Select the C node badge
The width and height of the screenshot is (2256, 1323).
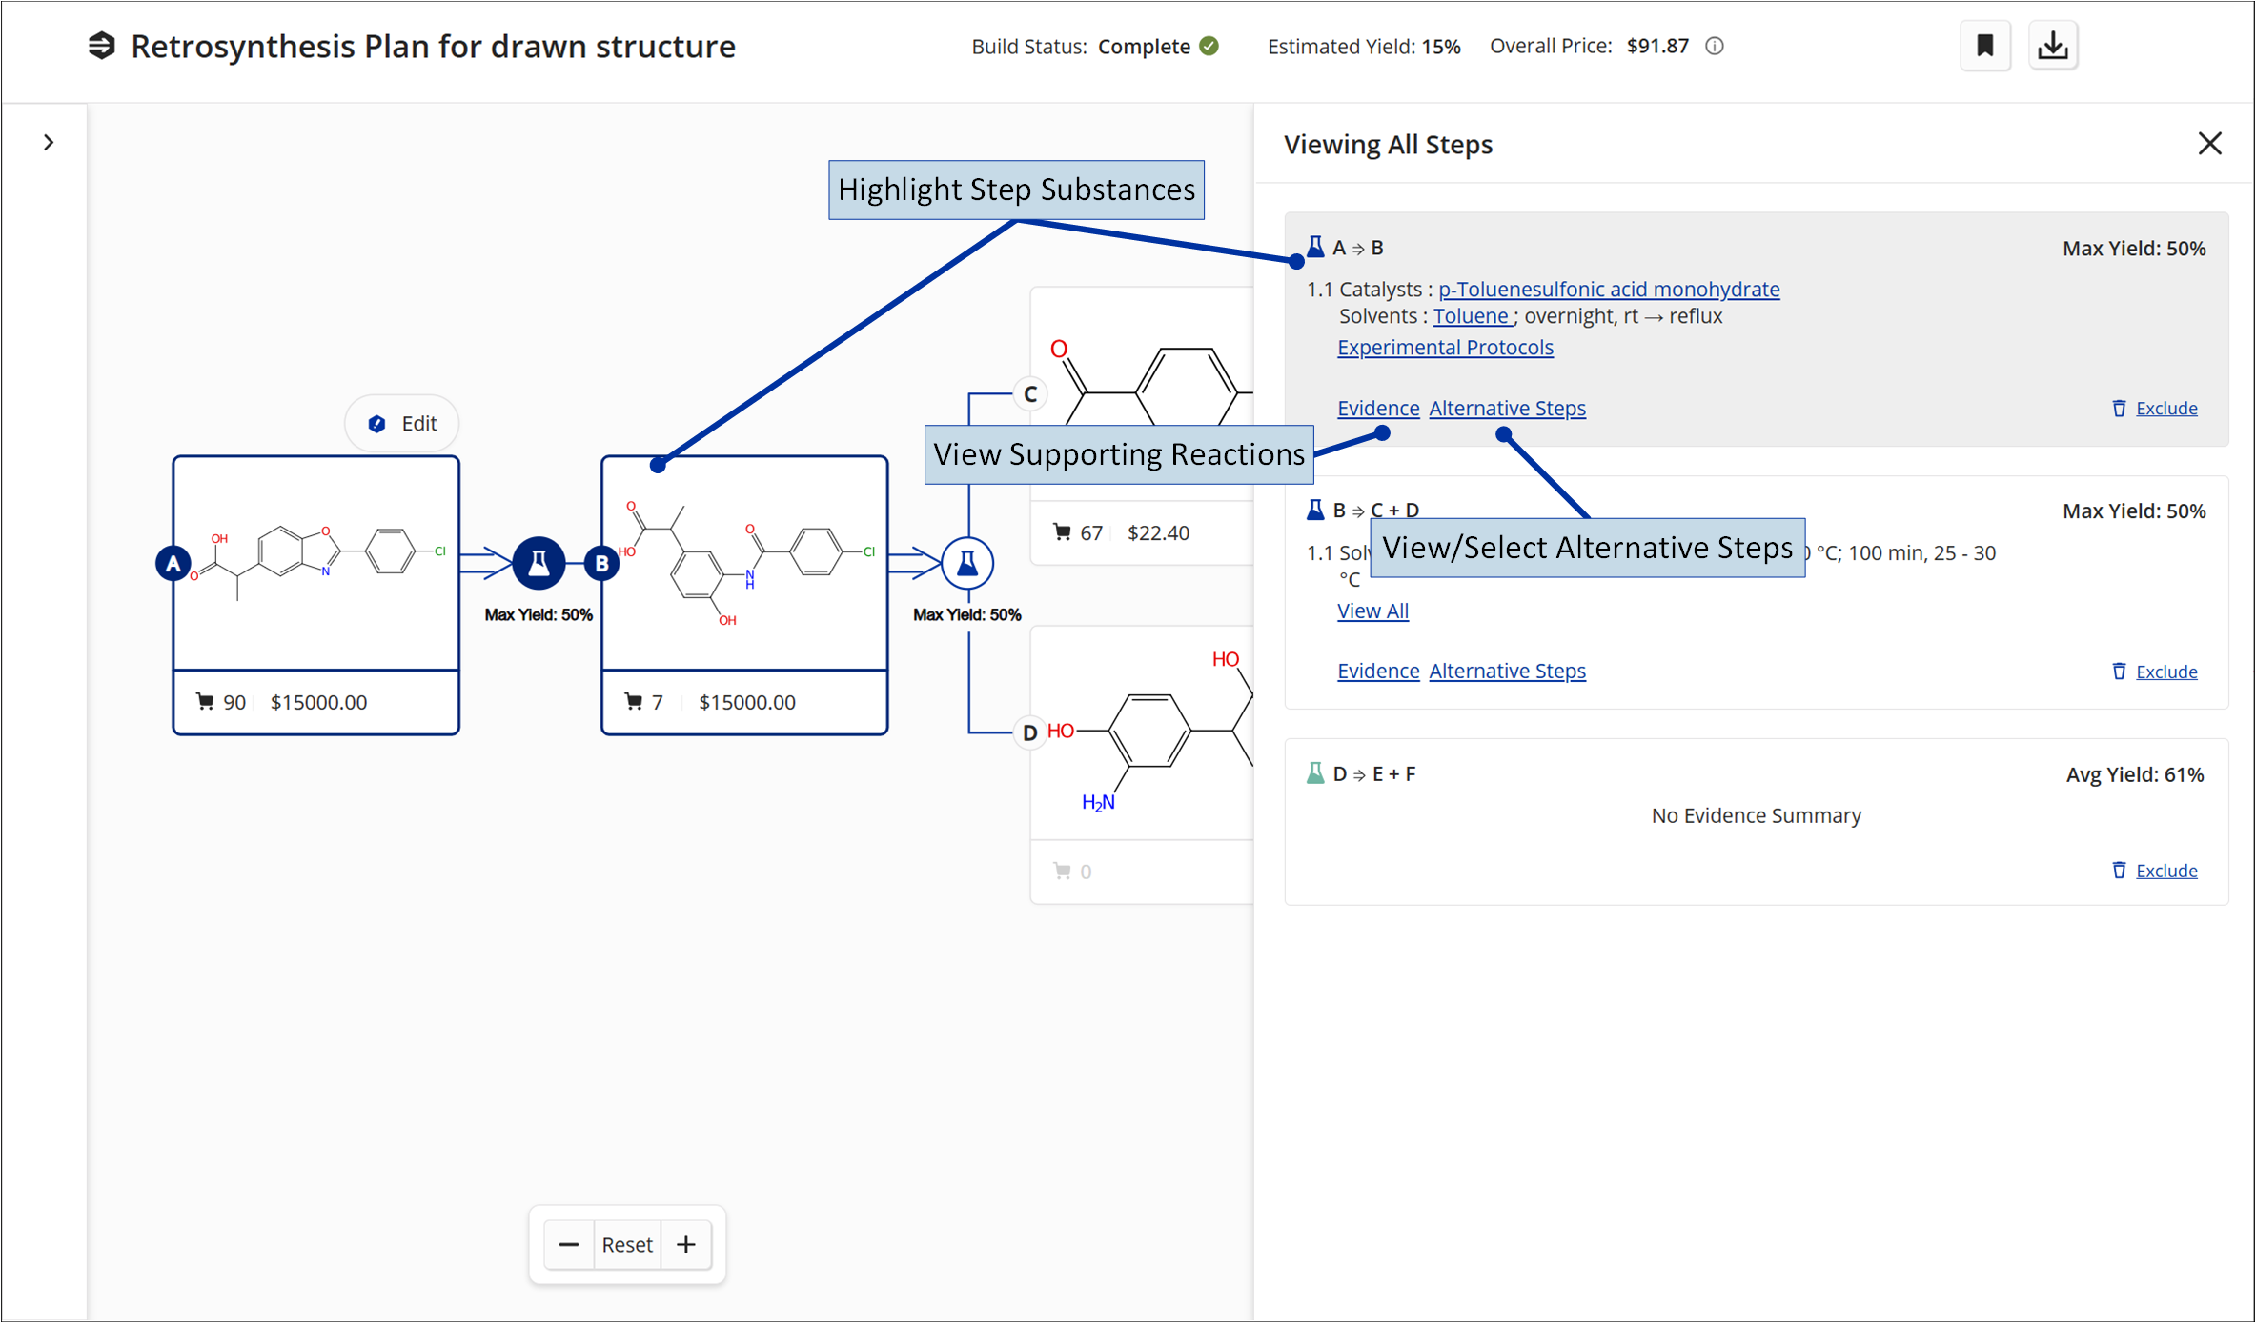[1030, 394]
